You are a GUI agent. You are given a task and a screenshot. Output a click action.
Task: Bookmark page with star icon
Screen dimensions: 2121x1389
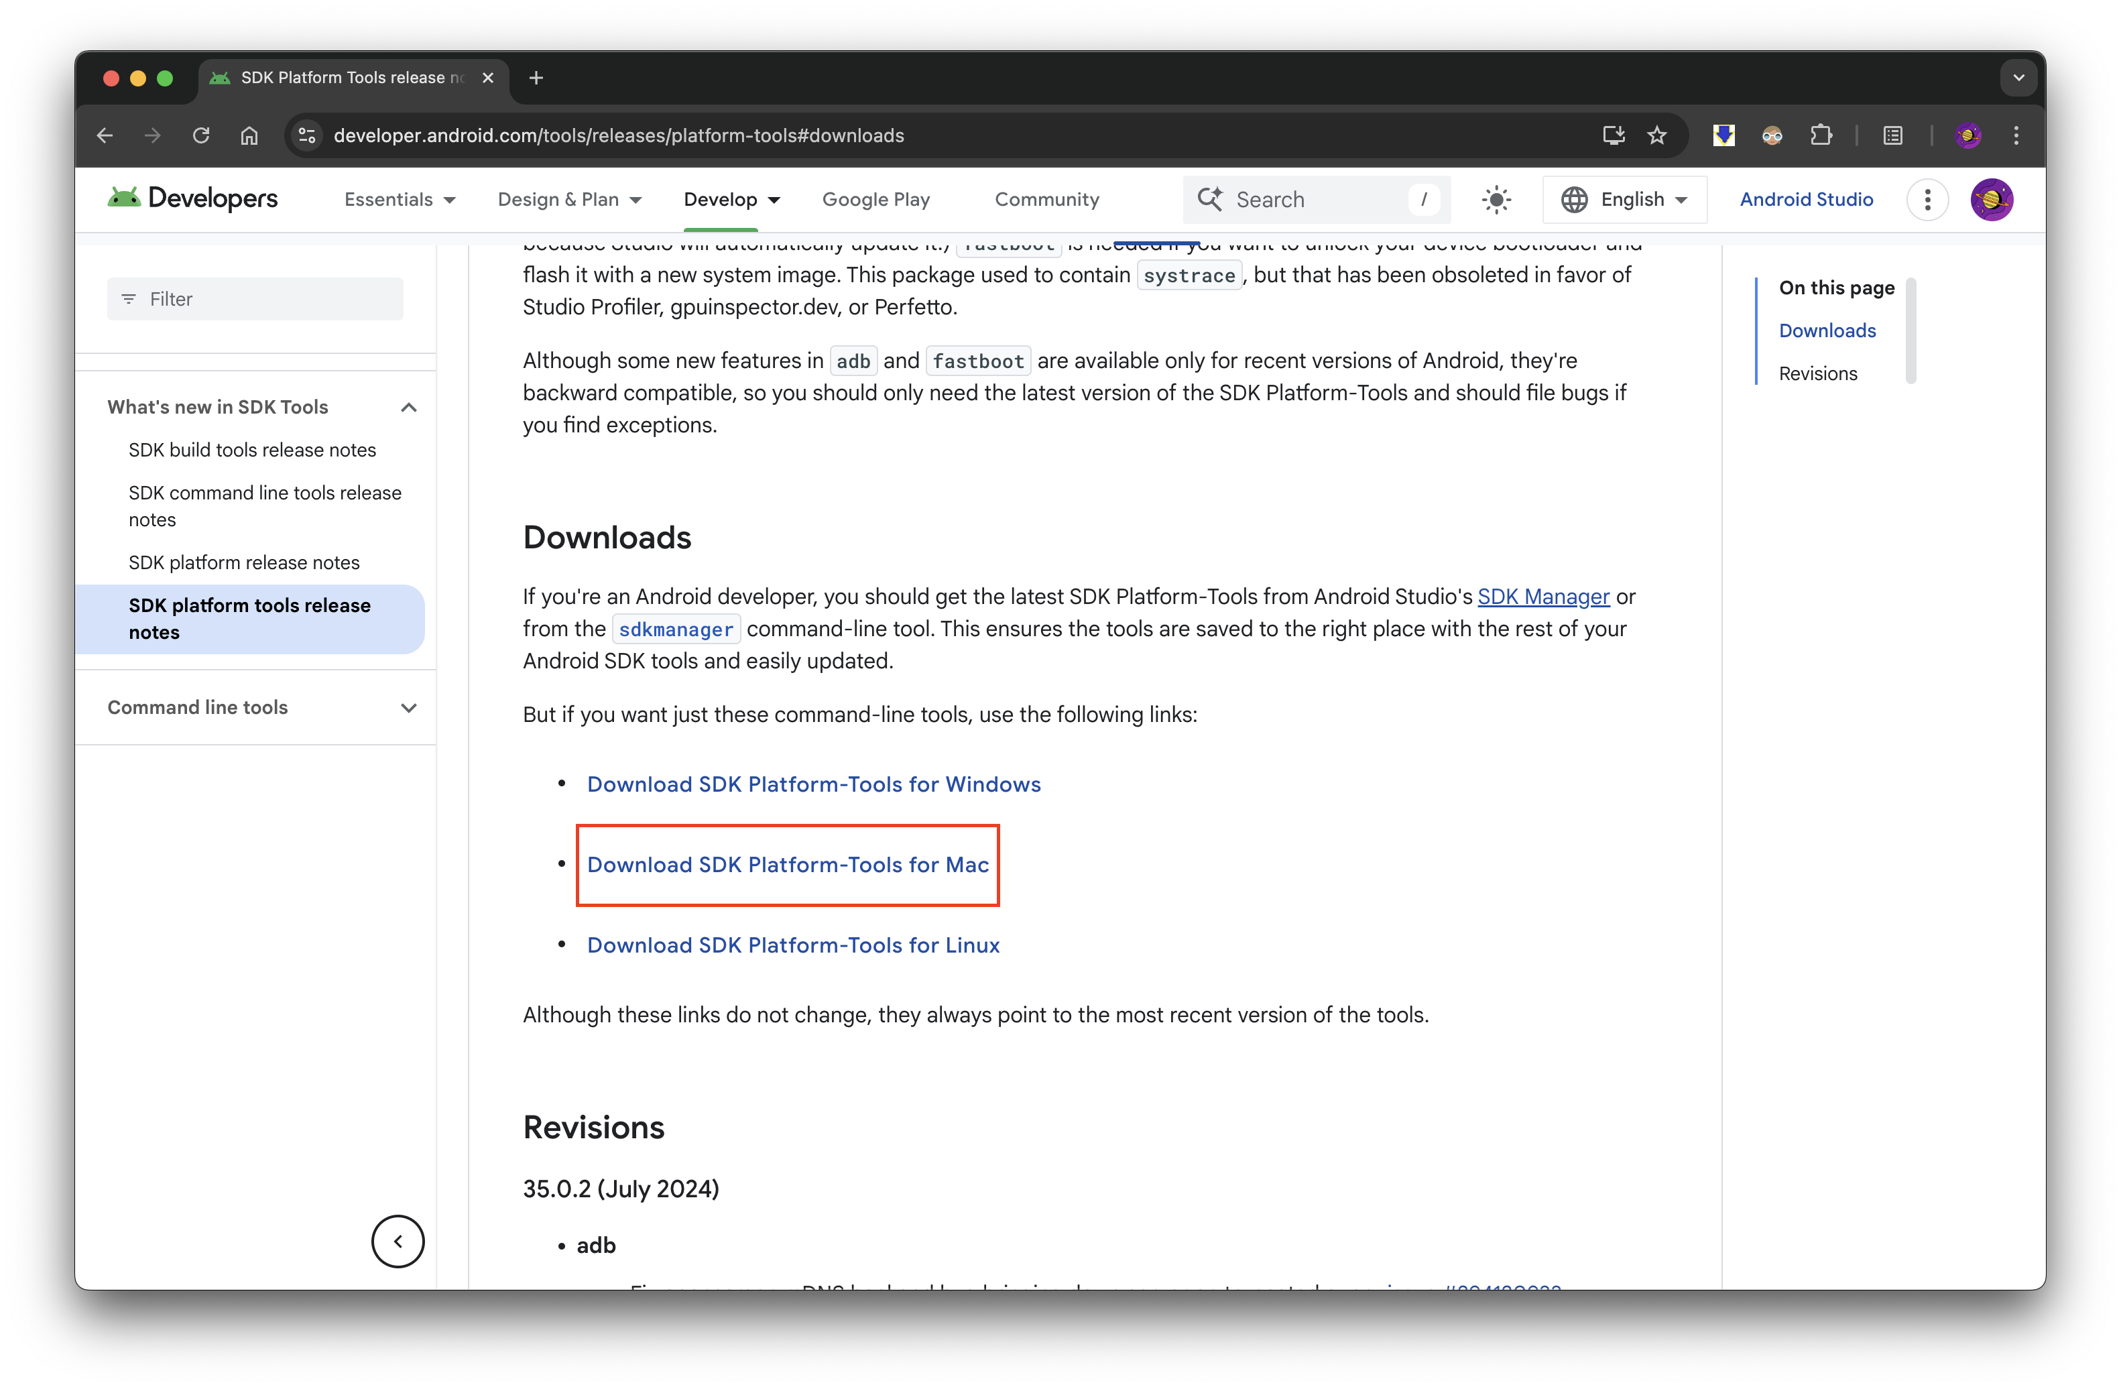(x=1656, y=135)
